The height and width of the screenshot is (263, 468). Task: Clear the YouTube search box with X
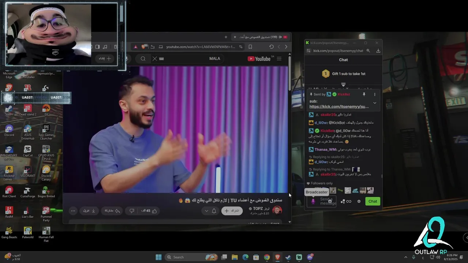click(155, 59)
